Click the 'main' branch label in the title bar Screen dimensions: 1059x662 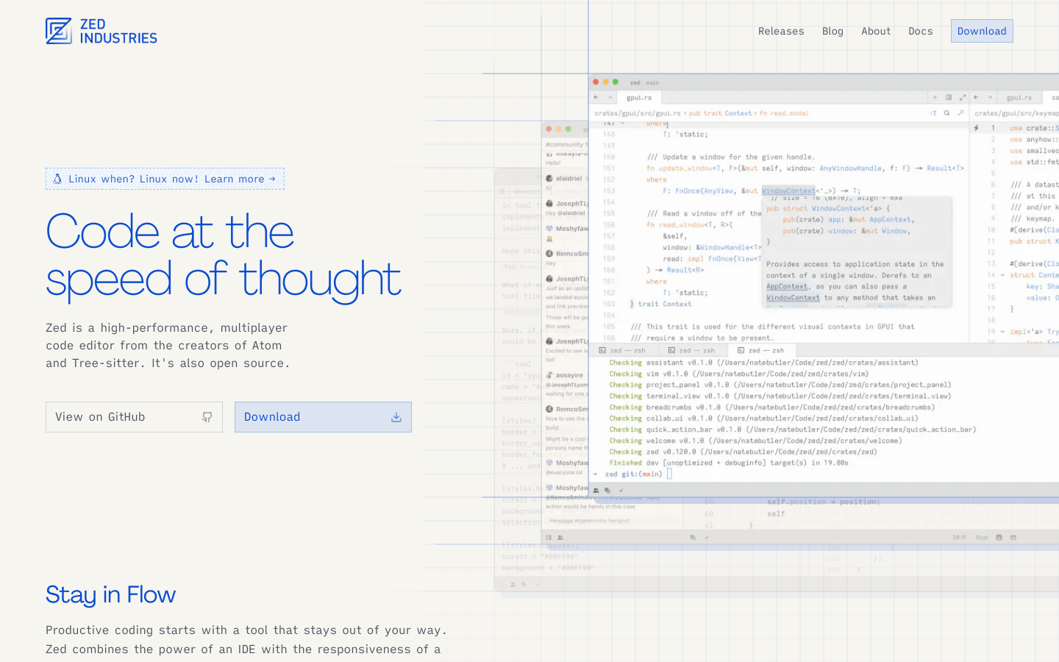coord(653,82)
